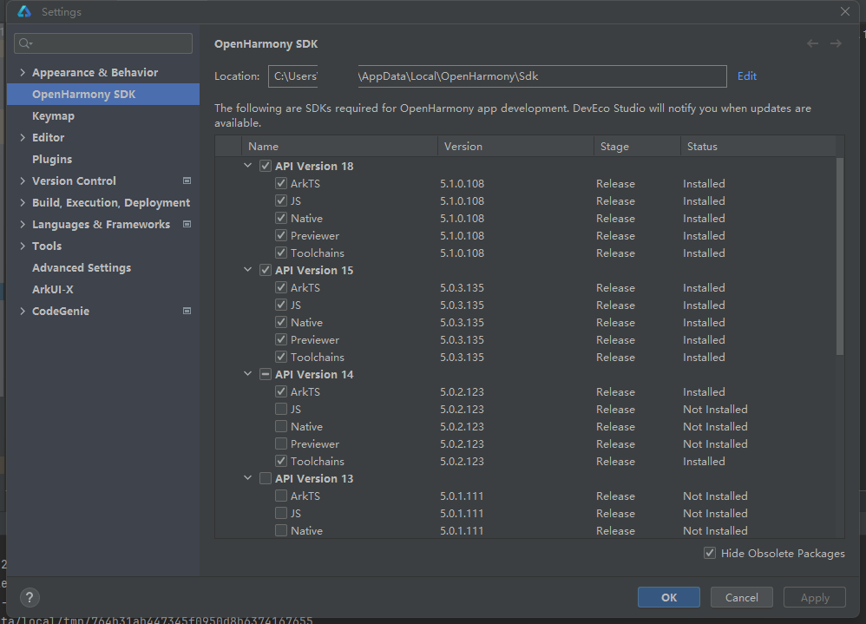
Task: Open the ArkUI-X settings page
Action: [52, 289]
